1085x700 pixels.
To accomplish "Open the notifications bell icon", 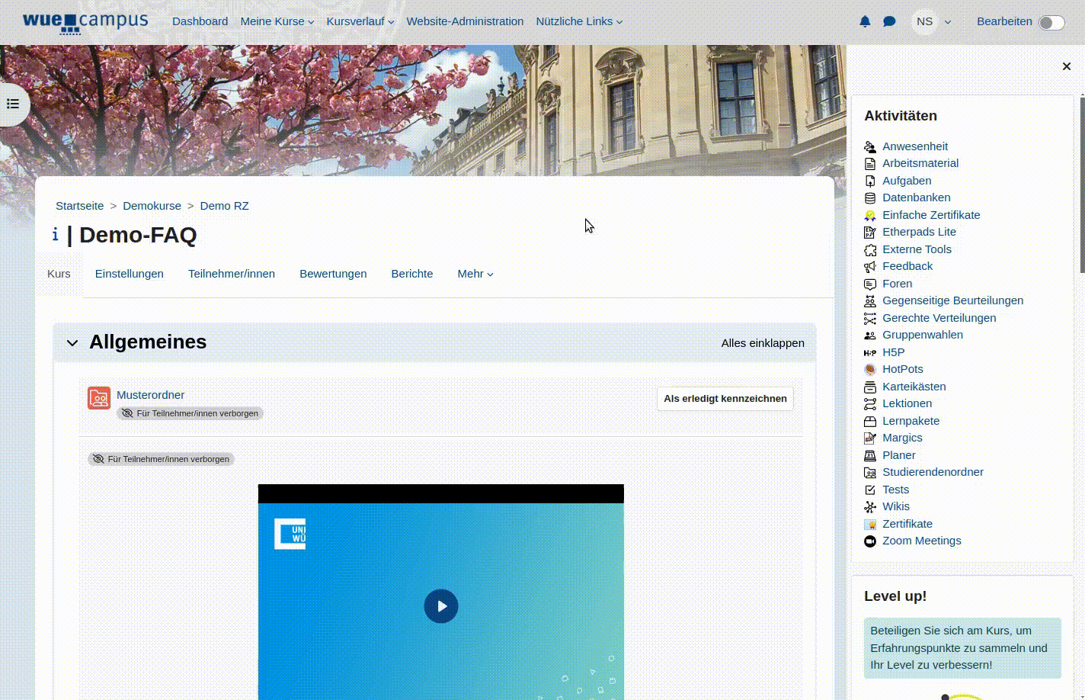I will [865, 21].
